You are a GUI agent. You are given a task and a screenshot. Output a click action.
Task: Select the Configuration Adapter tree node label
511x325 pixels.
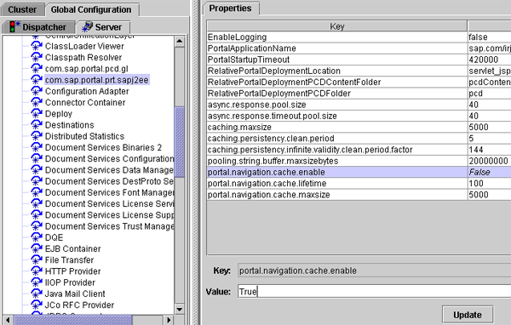87,91
